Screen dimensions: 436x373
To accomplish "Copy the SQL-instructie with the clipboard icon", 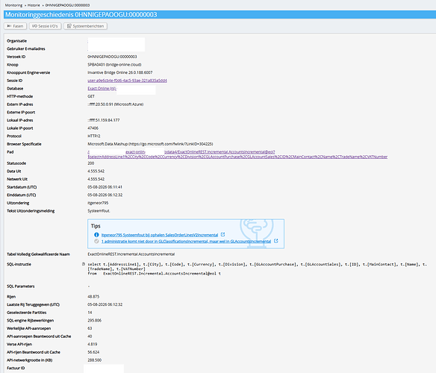I will click(x=84, y=264).
